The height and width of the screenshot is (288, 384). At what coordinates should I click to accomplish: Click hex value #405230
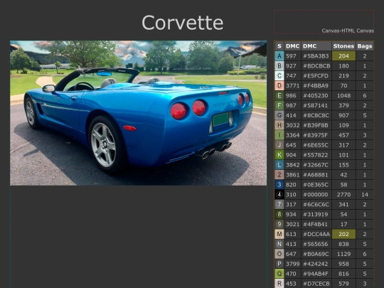(x=316, y=95)
